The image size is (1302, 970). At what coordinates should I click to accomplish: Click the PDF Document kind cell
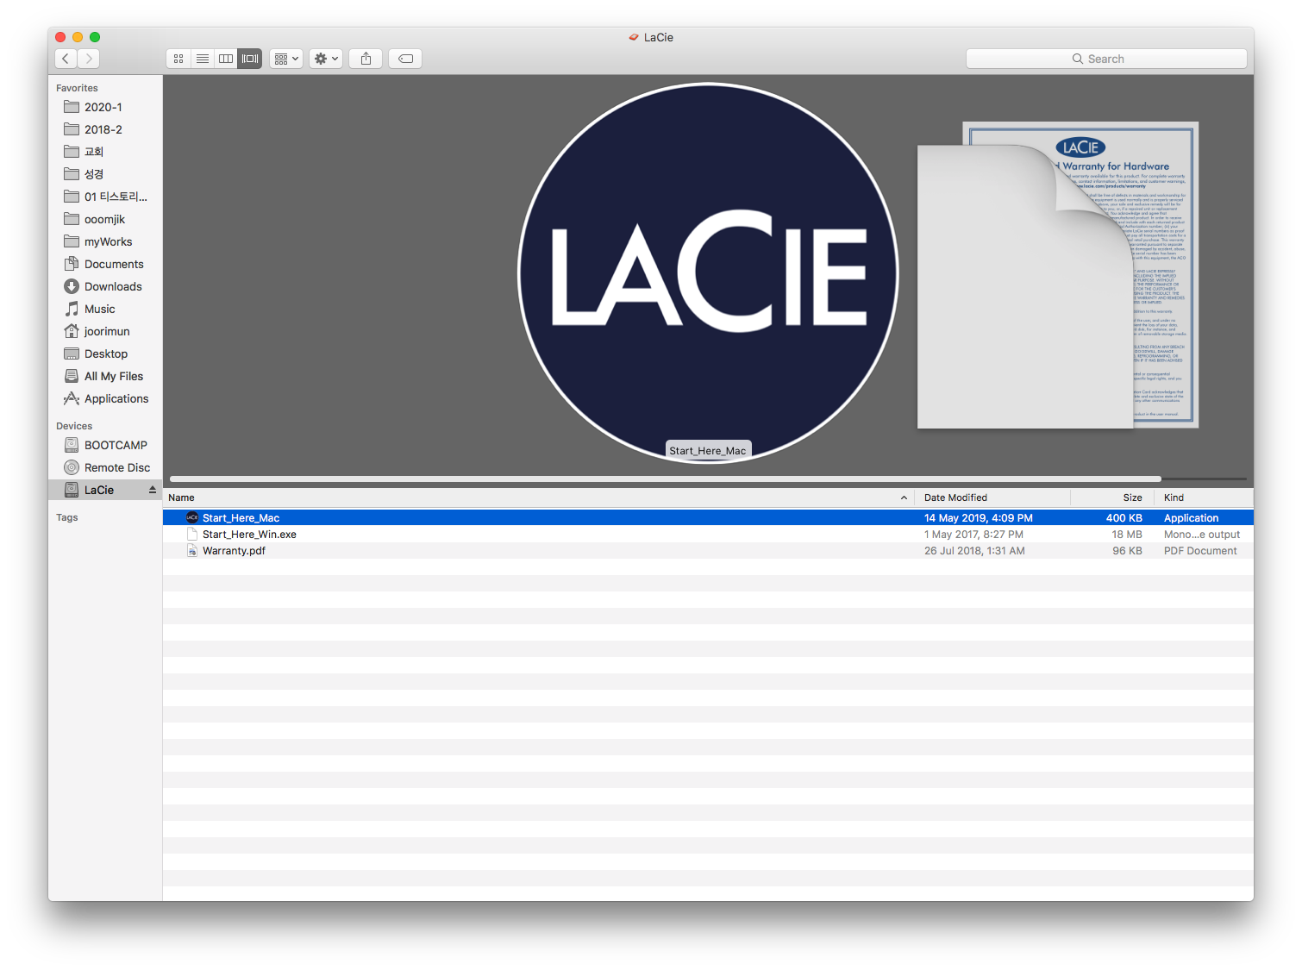tap(1200, 551)
